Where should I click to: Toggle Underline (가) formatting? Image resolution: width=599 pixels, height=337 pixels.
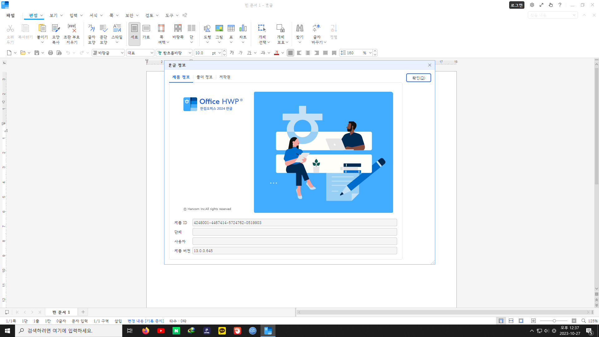tap(249, 53)
